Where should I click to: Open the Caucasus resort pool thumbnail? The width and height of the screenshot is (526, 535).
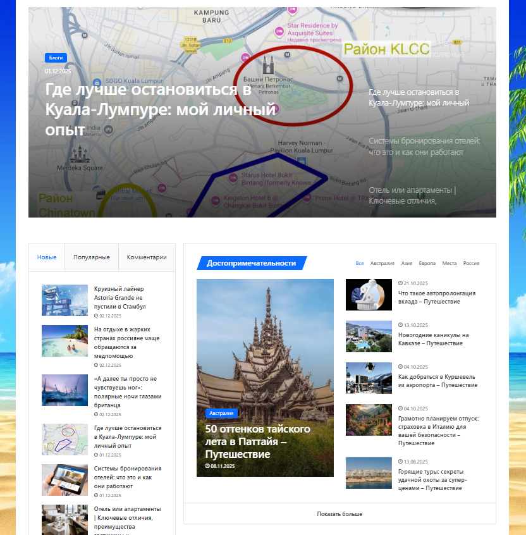tap(369, 336)
